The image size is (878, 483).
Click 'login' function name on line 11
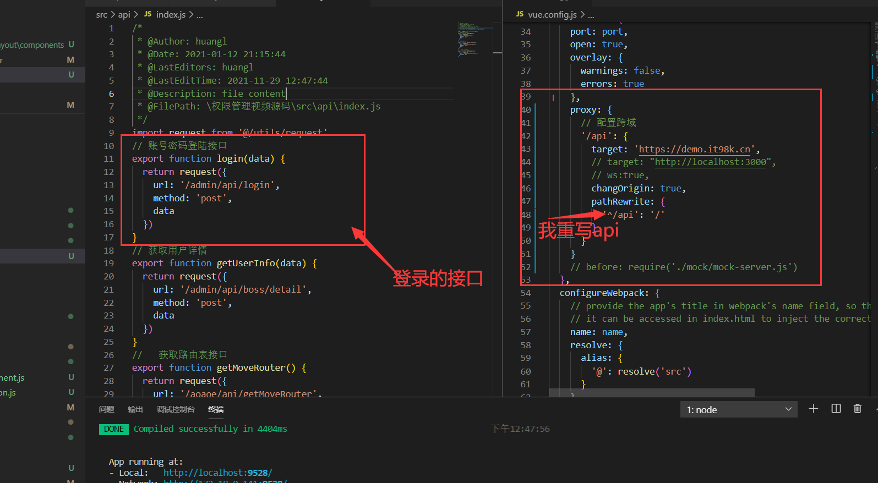[230, 158]
